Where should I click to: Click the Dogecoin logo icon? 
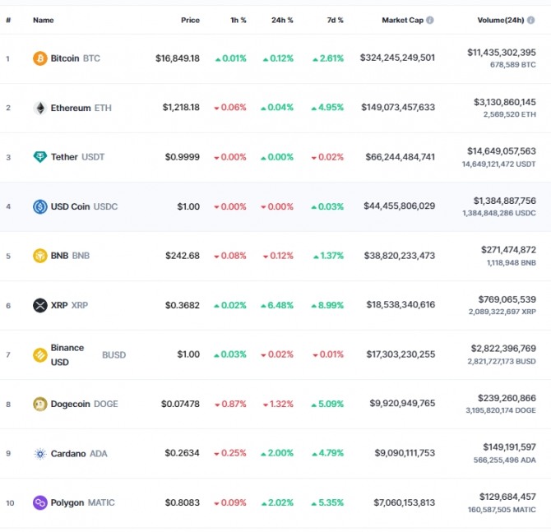(x=39, y=404)
